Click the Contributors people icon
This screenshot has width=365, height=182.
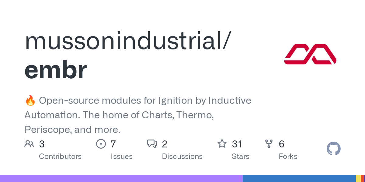pos(29,144)
